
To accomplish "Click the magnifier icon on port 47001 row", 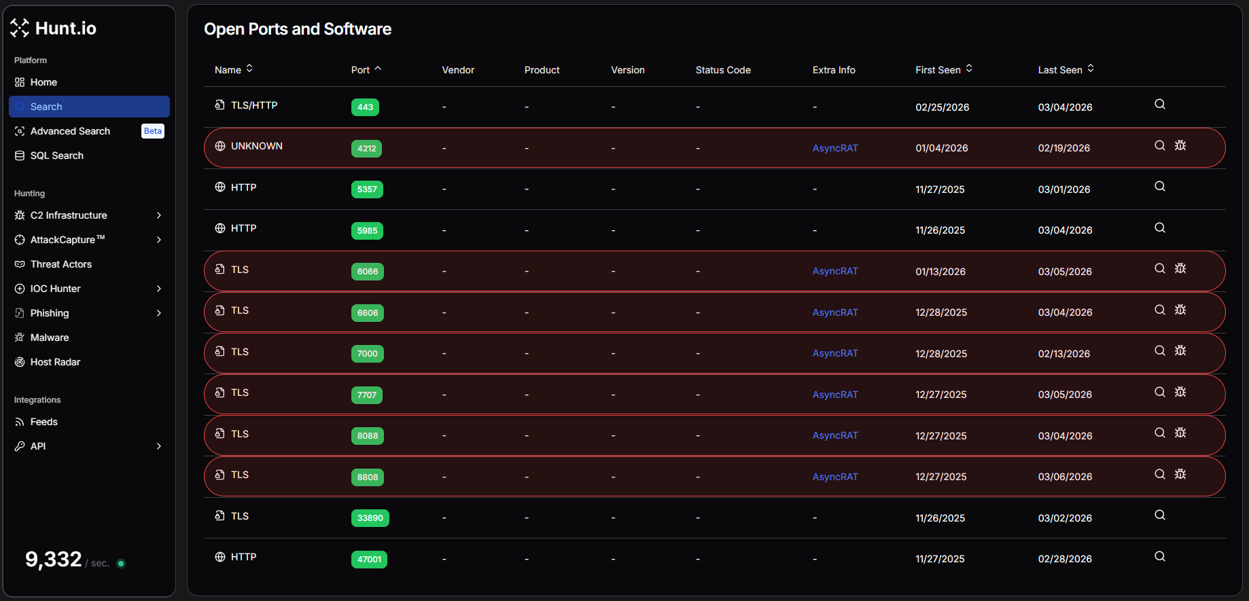I will 1159,557.
